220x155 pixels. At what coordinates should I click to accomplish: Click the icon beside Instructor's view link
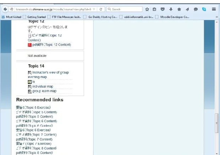coord(29,73)
